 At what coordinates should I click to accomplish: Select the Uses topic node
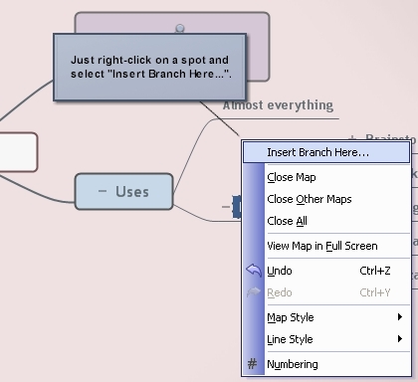(x=124, y=191)
